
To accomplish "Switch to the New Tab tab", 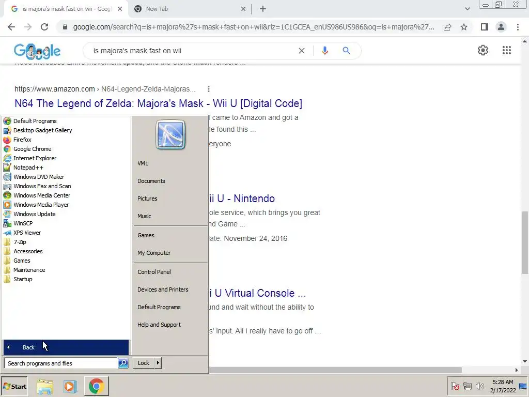I will point(190,9).
